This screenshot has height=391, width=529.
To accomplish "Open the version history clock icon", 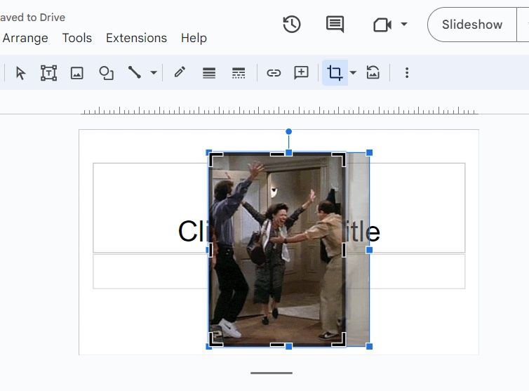I will pyautogui.click(x=292, y=25).
